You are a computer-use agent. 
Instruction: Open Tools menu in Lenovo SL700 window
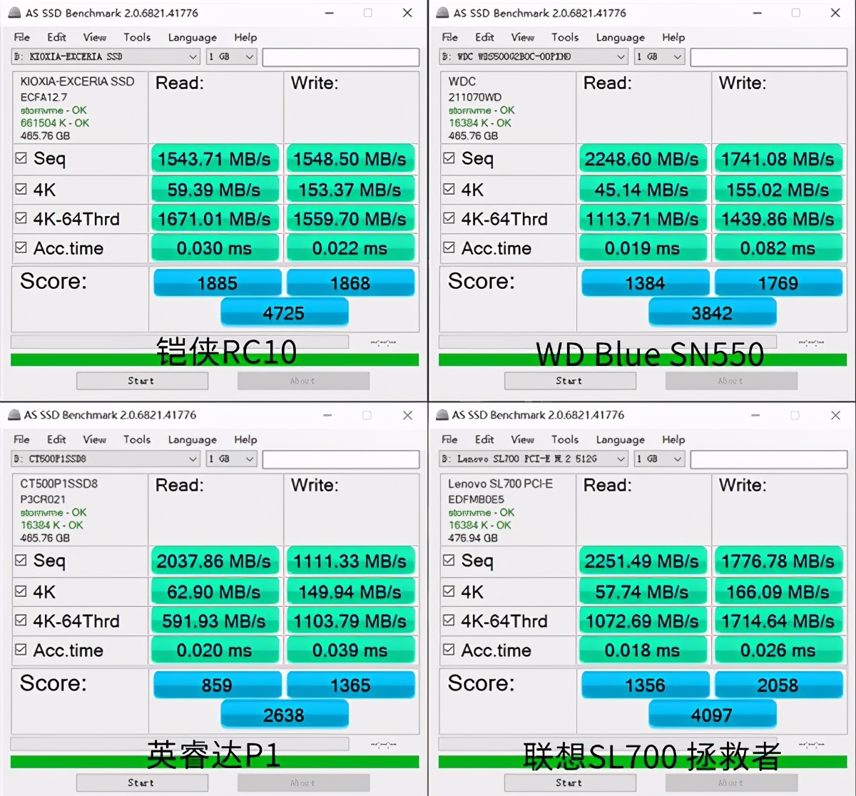coord(564,439)
